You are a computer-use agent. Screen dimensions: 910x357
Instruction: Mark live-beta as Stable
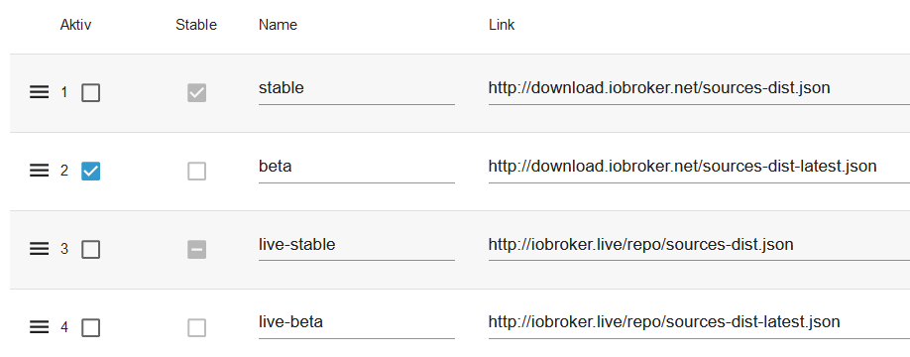click(196, 328)
